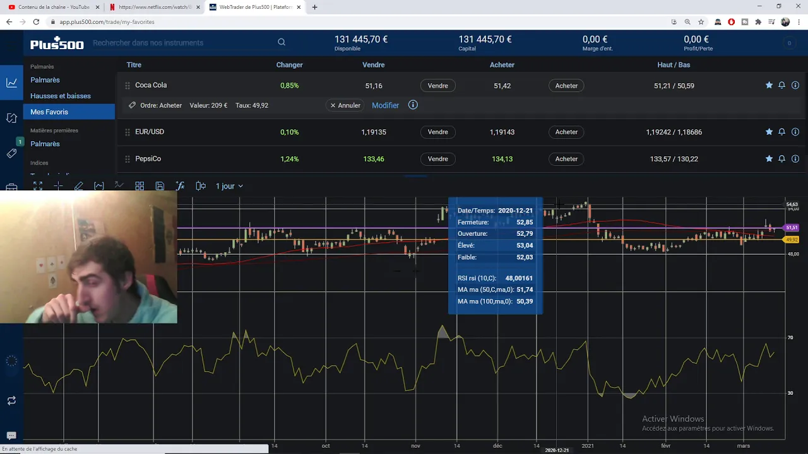Image resolution: width=808 pixels, height=454 pixels.
Task: Click the yellow 49,92 order level label
Action: point(792,240)
